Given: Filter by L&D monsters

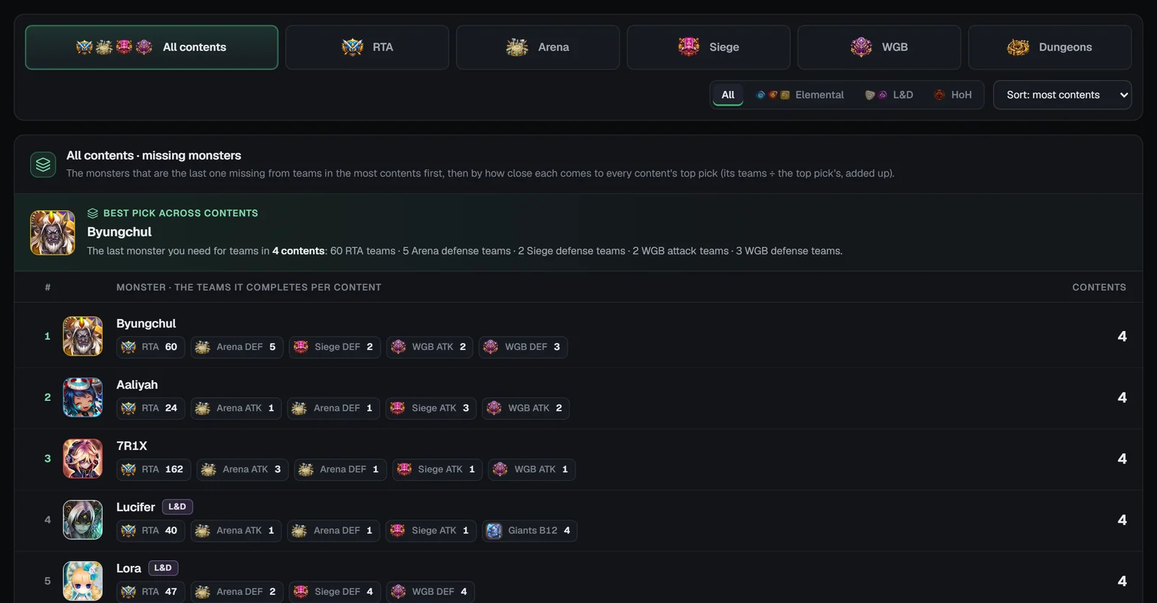Looking at the screenshot, I should (889, 95).
